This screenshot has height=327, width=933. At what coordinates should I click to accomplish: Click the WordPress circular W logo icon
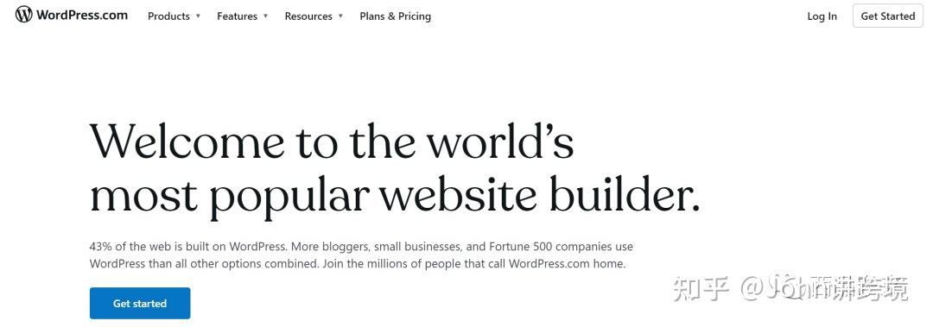tap(24, 15)
